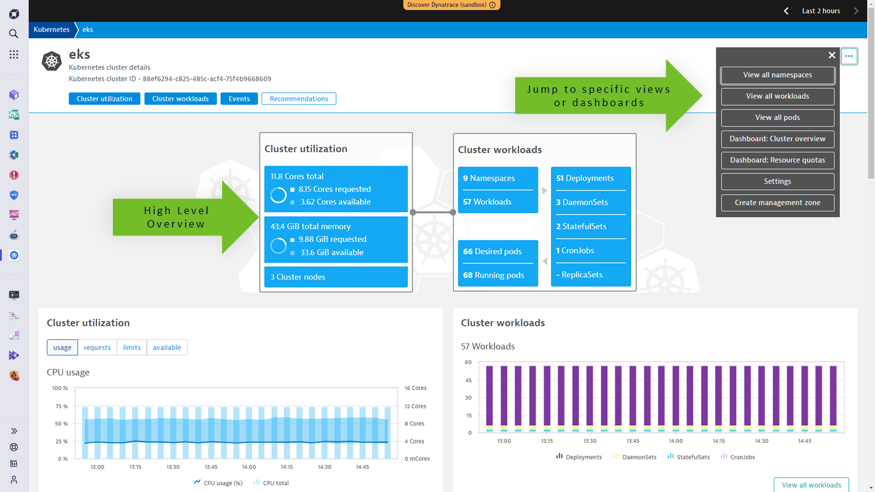The width and height of the screenshot is (875, 492).
Task: Click the 68 Running pods entry
Action: coord(498,275)
